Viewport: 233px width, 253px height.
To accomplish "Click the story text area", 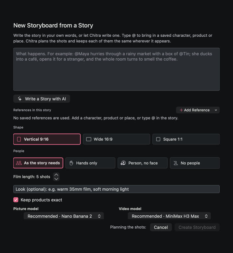I will tap(116, 69).
